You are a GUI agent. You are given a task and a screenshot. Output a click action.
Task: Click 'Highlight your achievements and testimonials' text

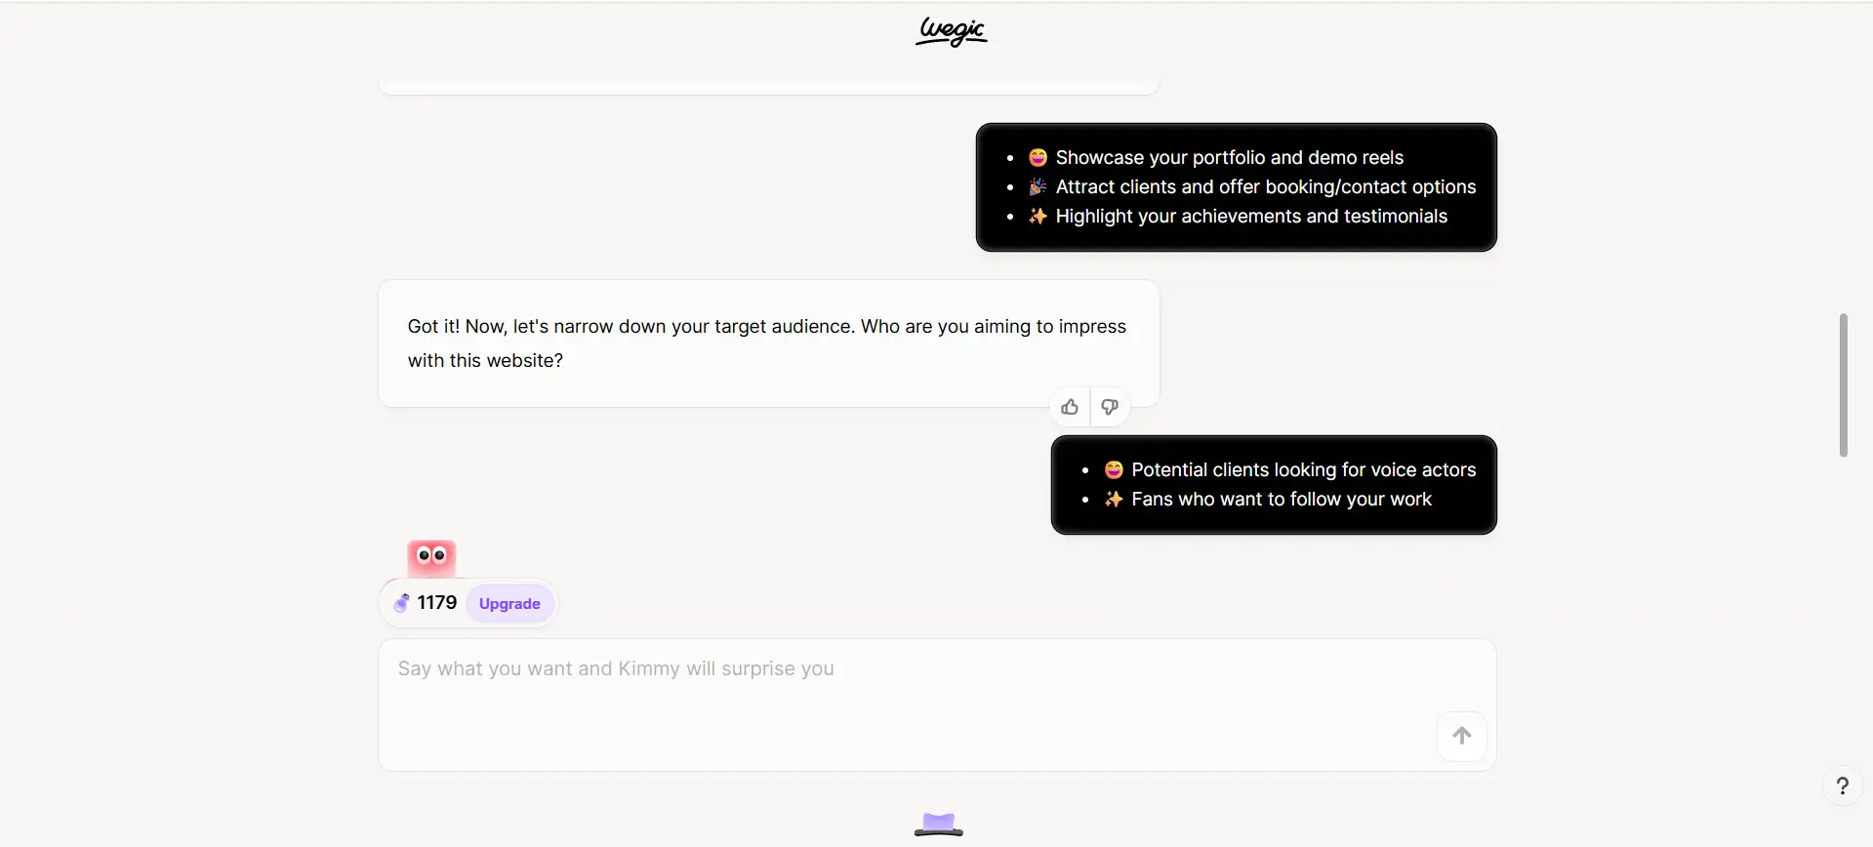(1251, 216)
